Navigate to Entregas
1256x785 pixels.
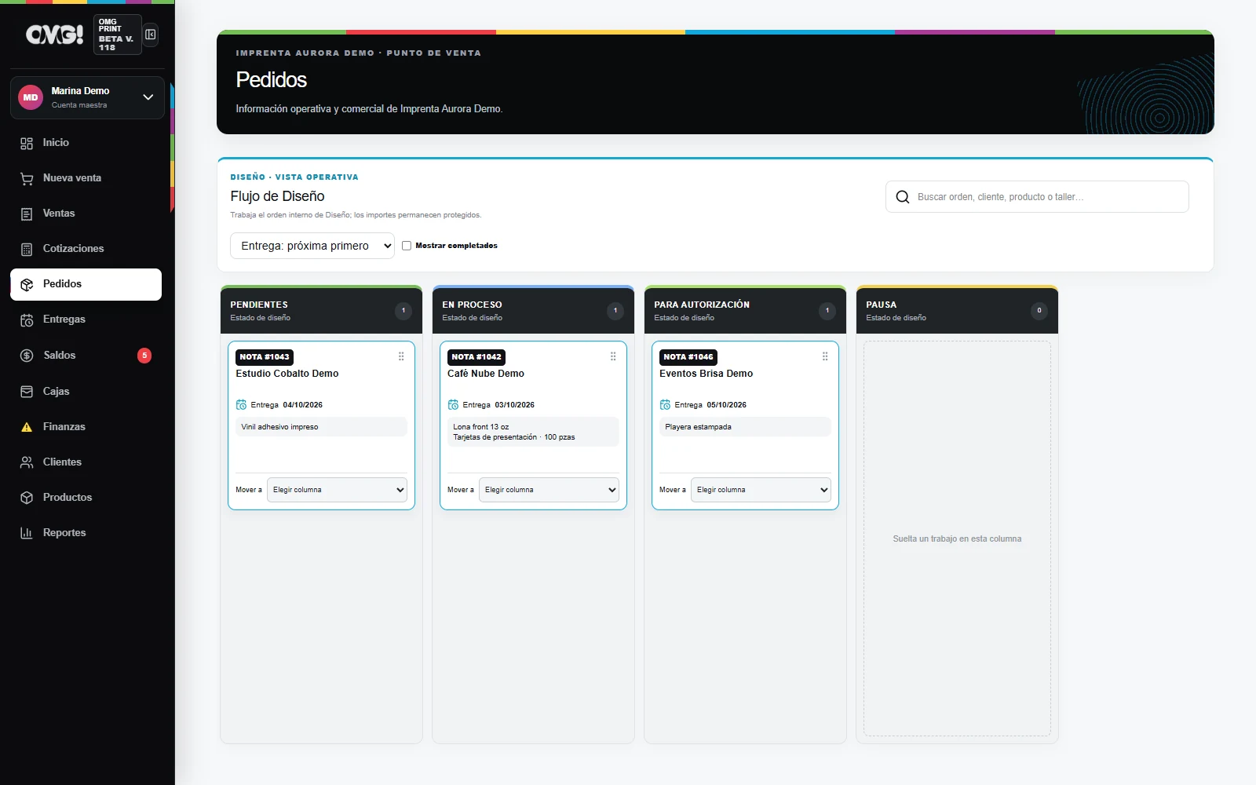pyautogui.click(x=86, y=319)
